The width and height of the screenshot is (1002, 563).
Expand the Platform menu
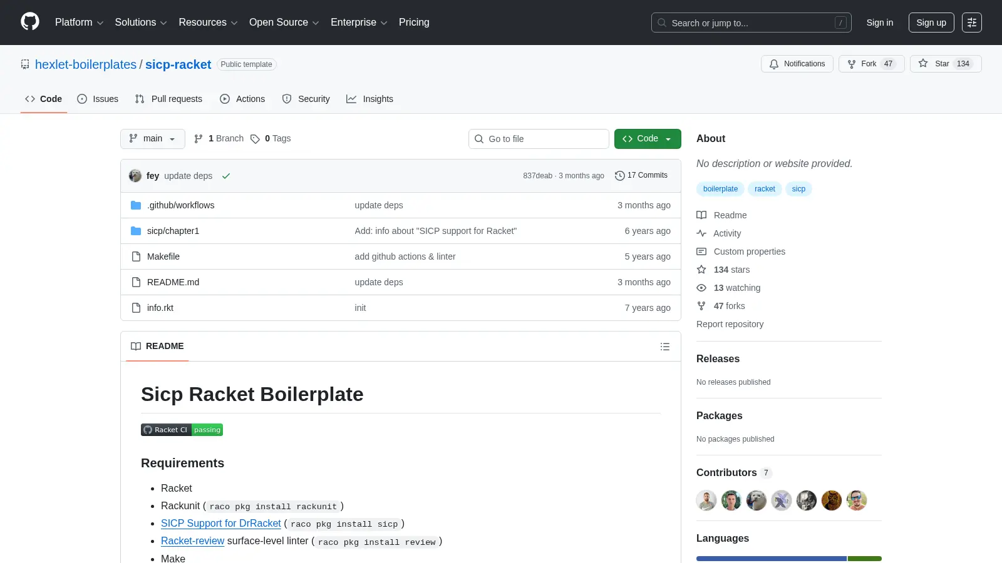tap(79, 23)
